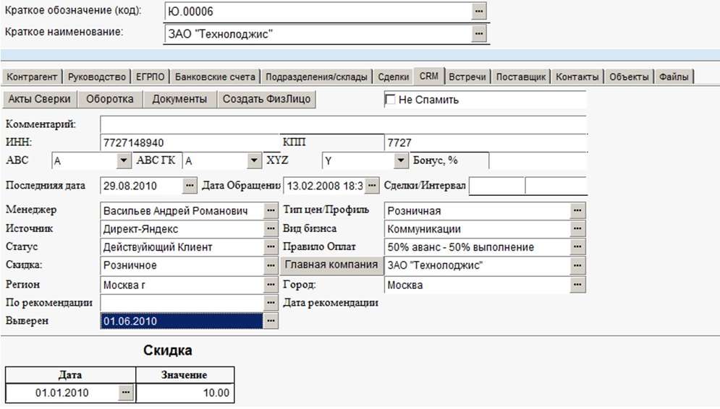This screenshot has height=409, width=720.
Task: Open the Банковские счета tab
Action: pyautogui.click(x=215, y=77)
